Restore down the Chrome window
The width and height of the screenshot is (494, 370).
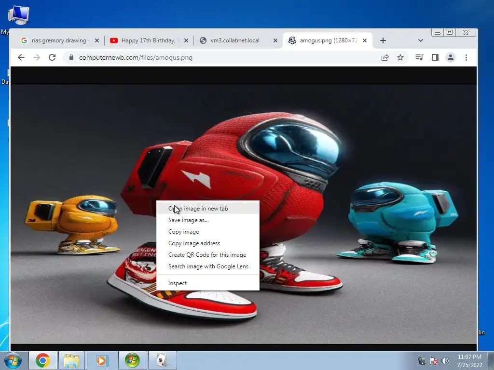[450, 32]
